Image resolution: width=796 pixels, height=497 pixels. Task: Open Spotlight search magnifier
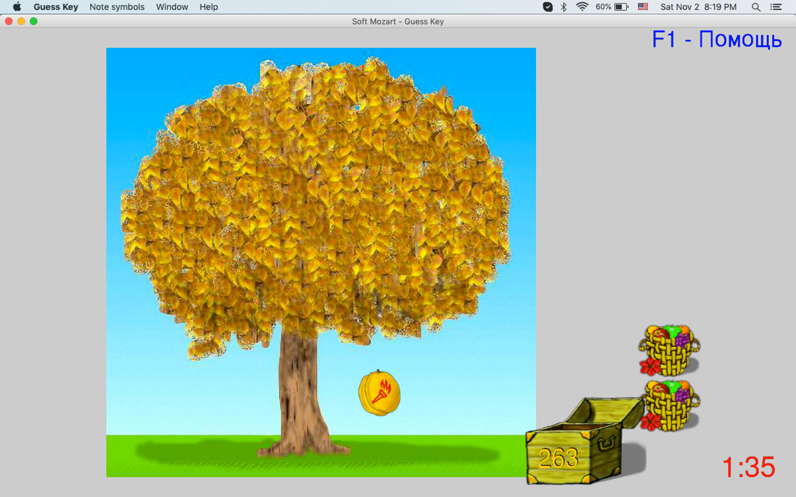tap(756, 7)
